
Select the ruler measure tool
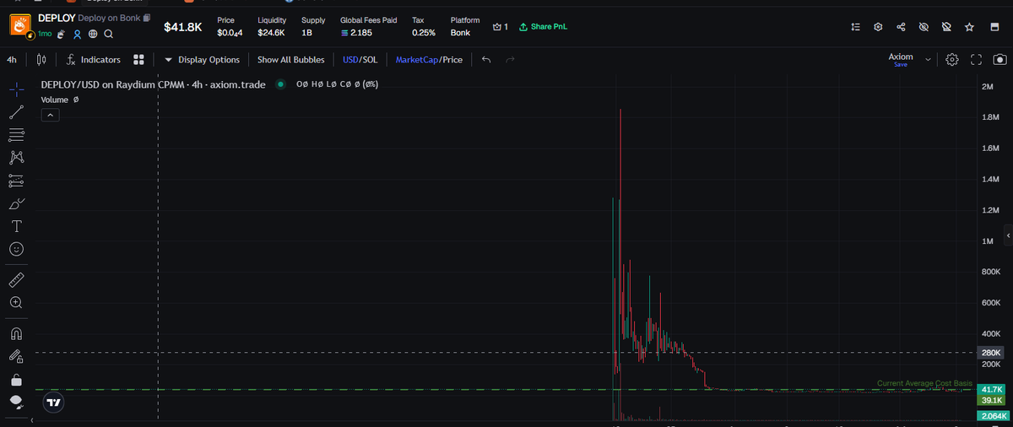pyautogui.click(x=16, y=279)
